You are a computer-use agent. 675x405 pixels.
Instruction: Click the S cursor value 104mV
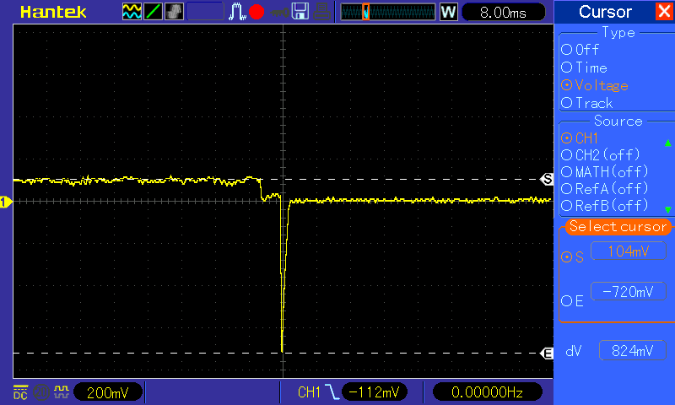click(x=629, y=251)
